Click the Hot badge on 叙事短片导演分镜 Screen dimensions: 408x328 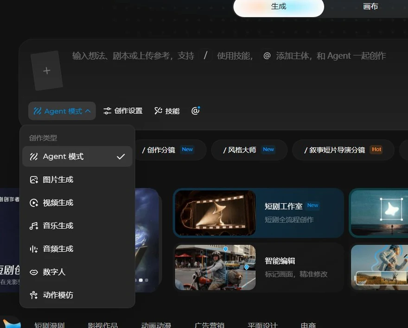(376, 149)
